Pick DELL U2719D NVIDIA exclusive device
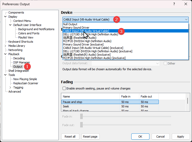 (97, 51)
